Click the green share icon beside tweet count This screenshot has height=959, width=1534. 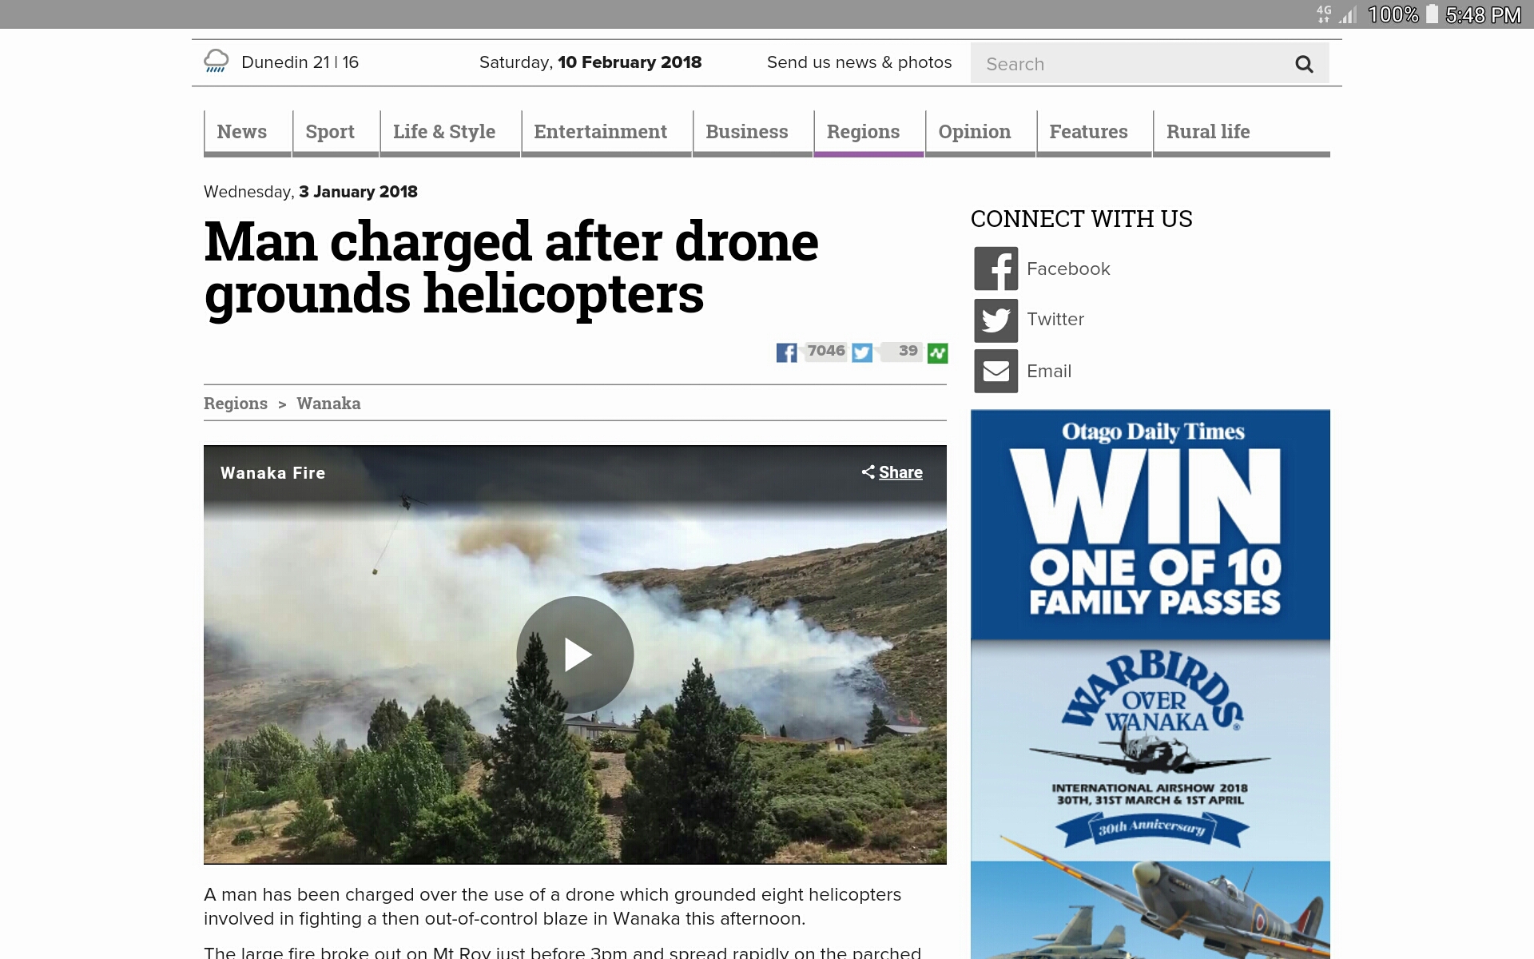coord(937,352)
